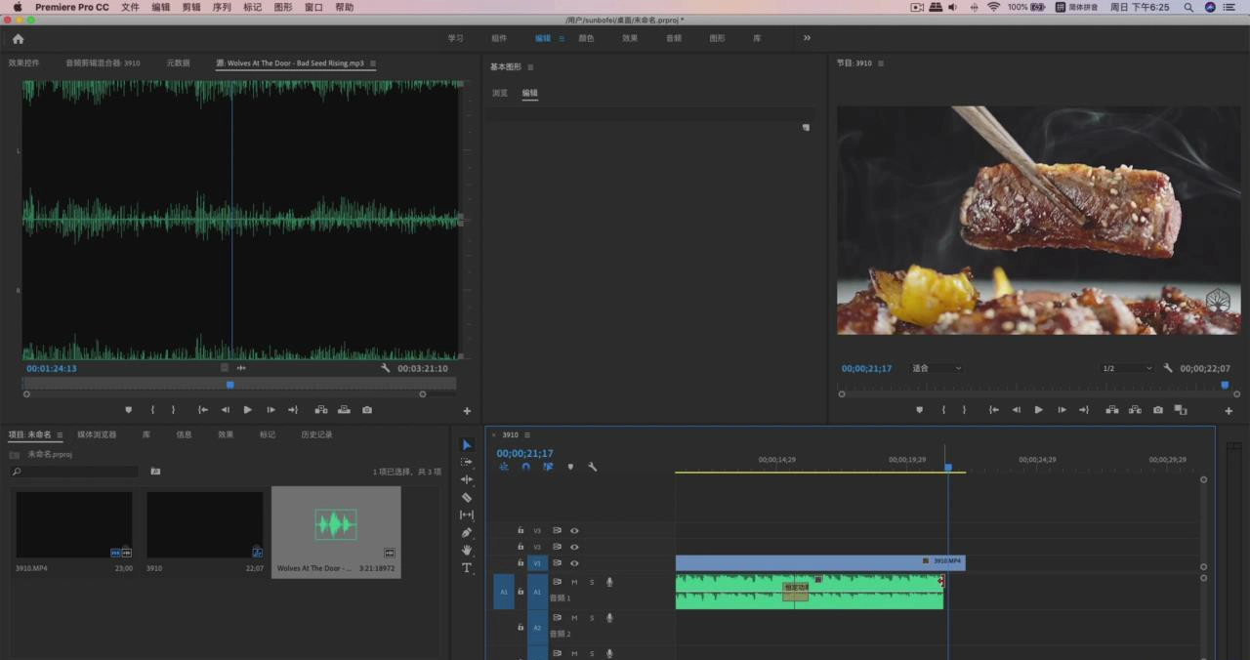Select the Wolves At The Door audio thumbnail

point(336,524)
